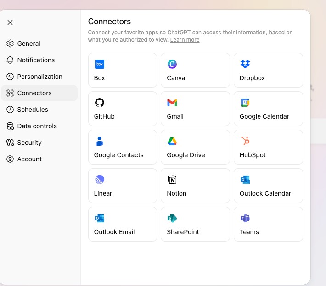Click the Box connector icon
Image resolution: width=326 pixels, height=286 pixels.
pos(99,64)
